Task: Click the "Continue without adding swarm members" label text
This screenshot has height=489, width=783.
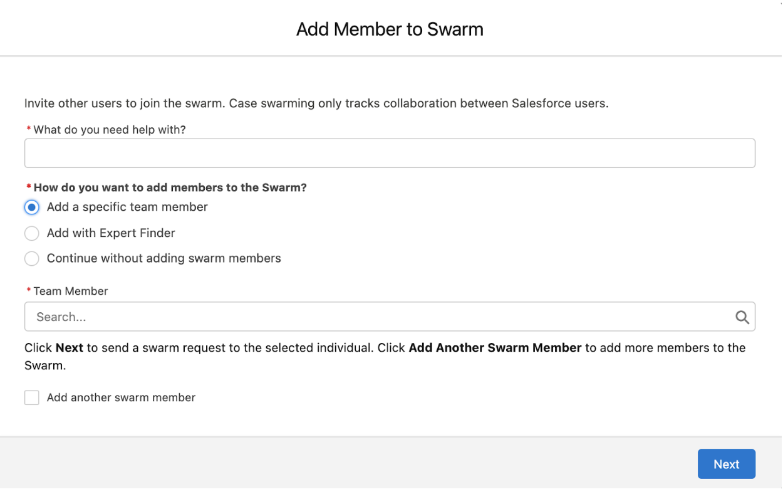Action: tap(163, 258)
